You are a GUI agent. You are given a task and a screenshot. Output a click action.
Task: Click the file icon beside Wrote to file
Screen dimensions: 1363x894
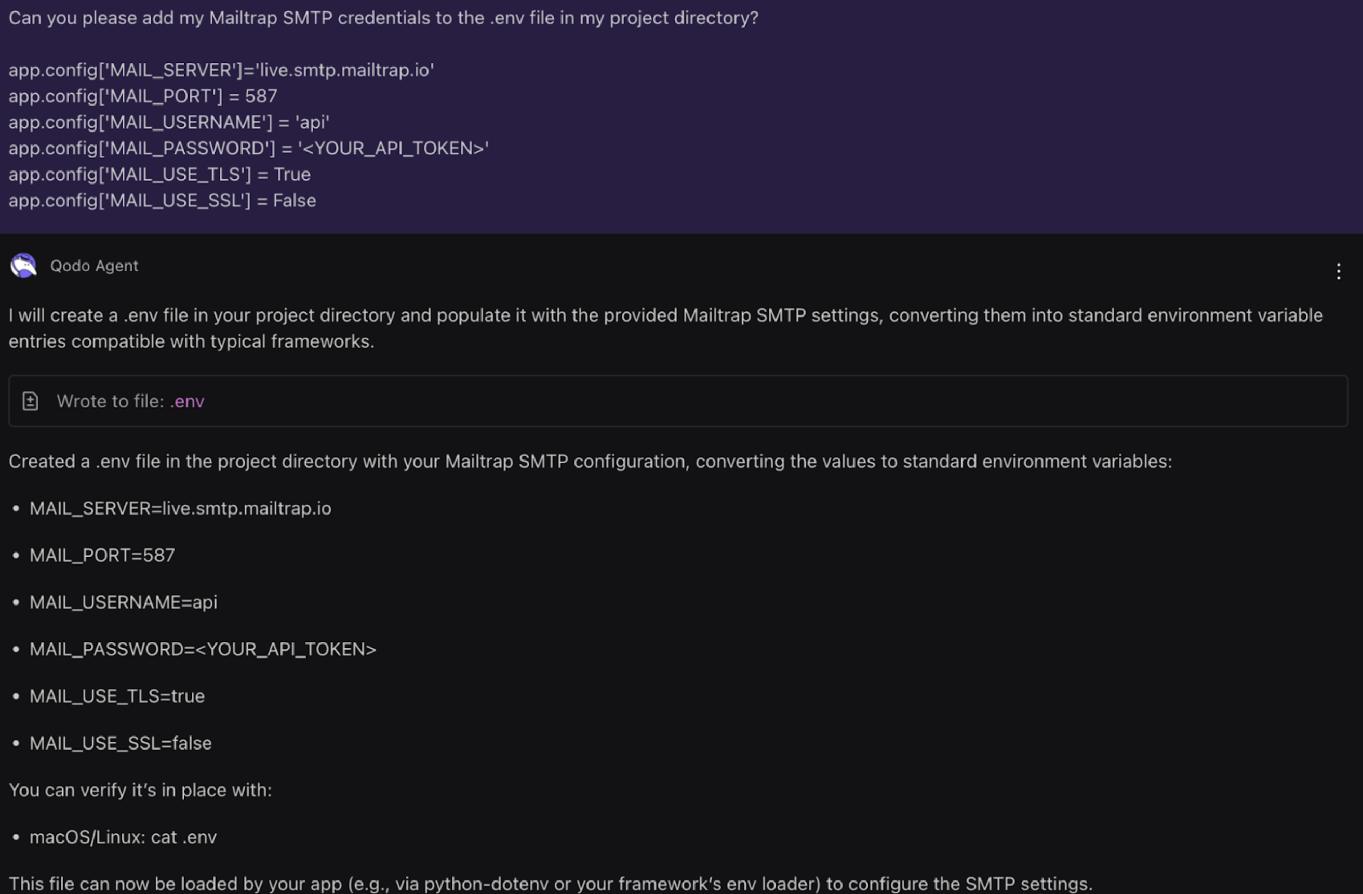tap(30, 401)
